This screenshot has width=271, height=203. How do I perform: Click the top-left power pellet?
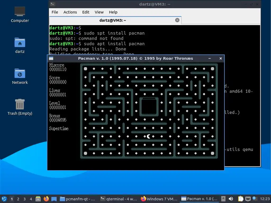[85, 69]
